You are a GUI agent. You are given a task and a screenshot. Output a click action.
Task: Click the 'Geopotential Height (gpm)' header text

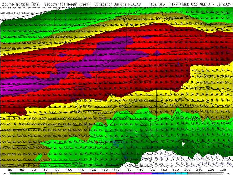point(67,4)
